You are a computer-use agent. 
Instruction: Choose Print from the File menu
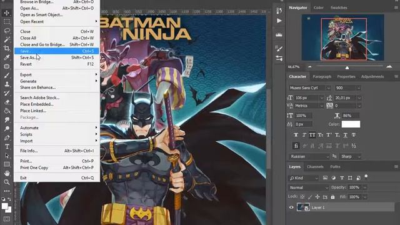[57, 161]
